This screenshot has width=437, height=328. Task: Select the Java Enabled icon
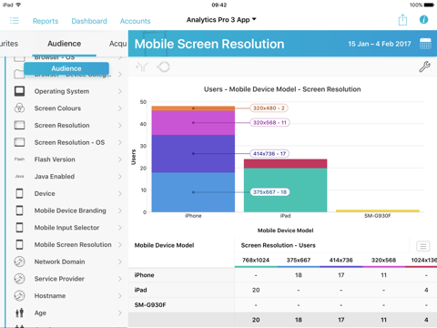click(x=19, y=176)
